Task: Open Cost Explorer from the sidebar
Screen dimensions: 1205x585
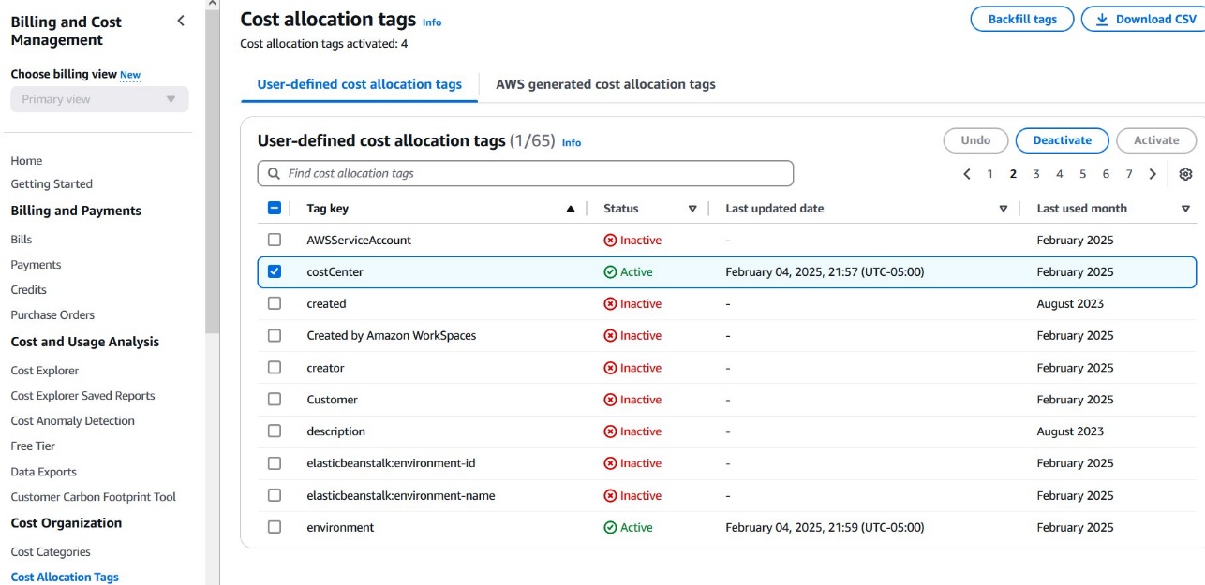Action: click(x=45, y=371)
